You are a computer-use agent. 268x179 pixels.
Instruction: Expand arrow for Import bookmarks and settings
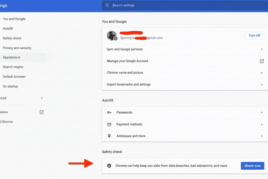[x=261, y=84]
